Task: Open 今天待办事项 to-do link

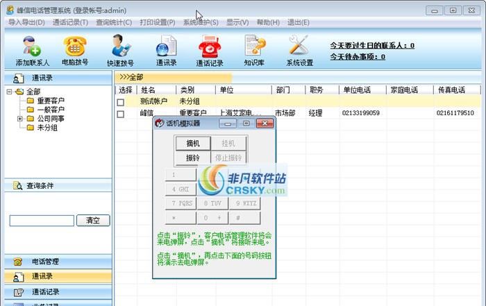Action: point(358,57)
